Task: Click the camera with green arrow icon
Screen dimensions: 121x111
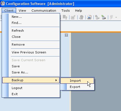Action: [103, 17]
